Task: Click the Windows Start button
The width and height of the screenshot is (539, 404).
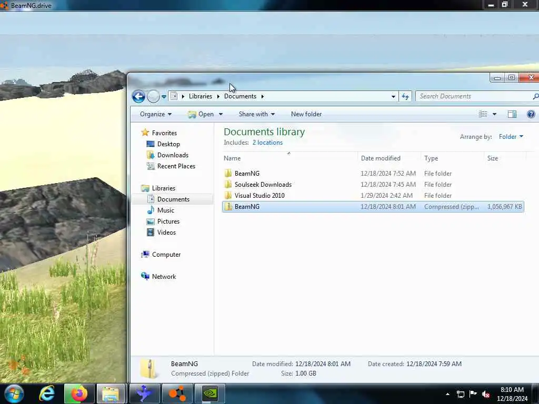Action: pos(14,393)
